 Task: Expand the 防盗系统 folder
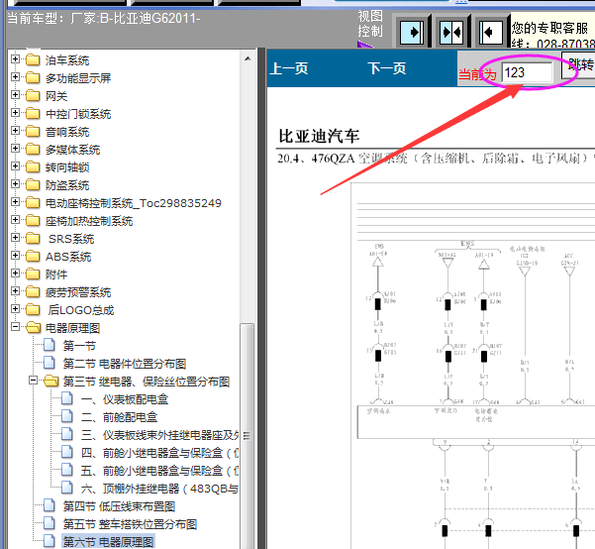point(15,184)
